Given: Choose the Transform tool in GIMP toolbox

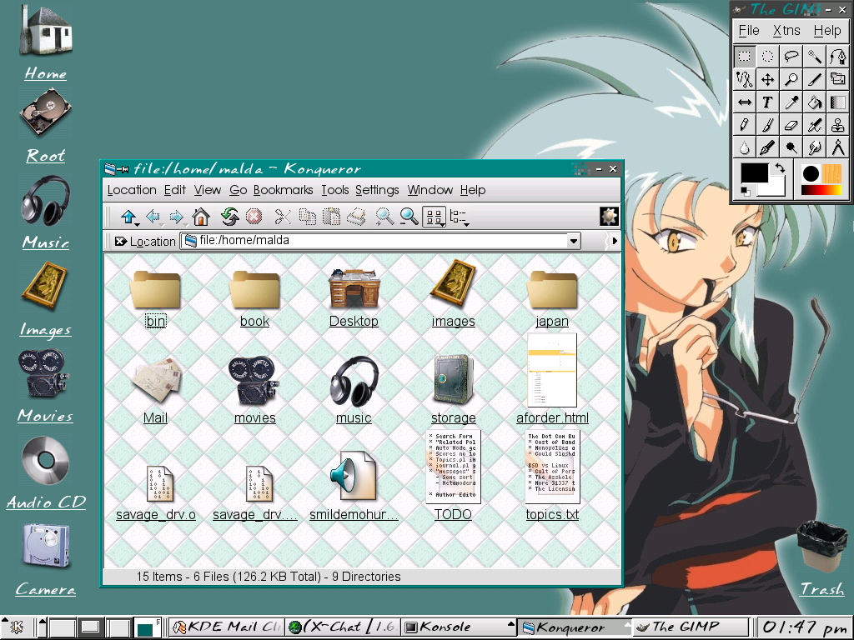Looking at the screenshot, I should (x=837, y=79).
